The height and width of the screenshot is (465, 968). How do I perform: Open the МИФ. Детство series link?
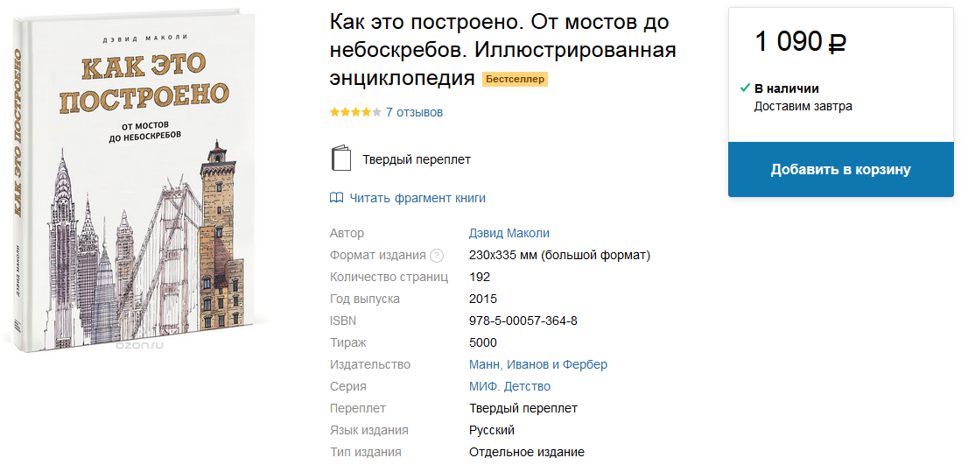coord(509,386)
